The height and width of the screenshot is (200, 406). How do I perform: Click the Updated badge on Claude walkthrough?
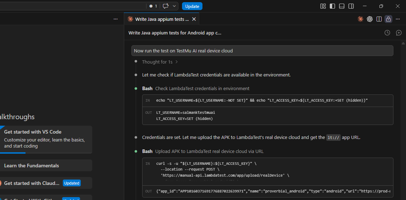point(72,183)
